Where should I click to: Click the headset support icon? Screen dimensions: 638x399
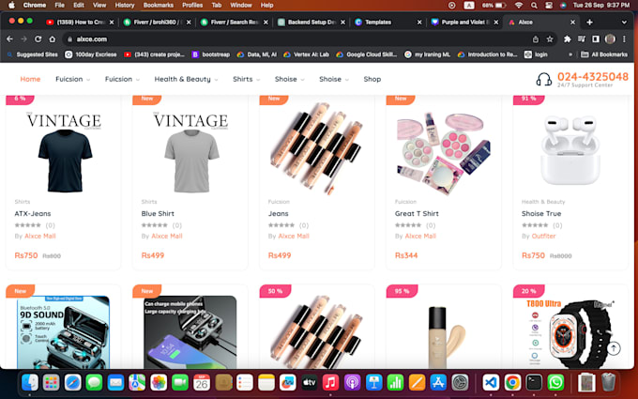point(543,80)
